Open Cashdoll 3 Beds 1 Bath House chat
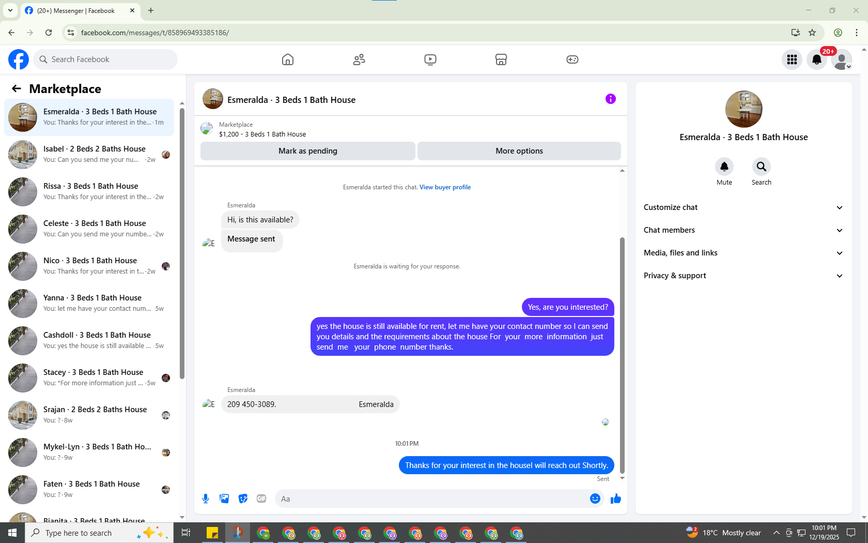The height and width of the screenshot is (543, 868). (89, 341)
